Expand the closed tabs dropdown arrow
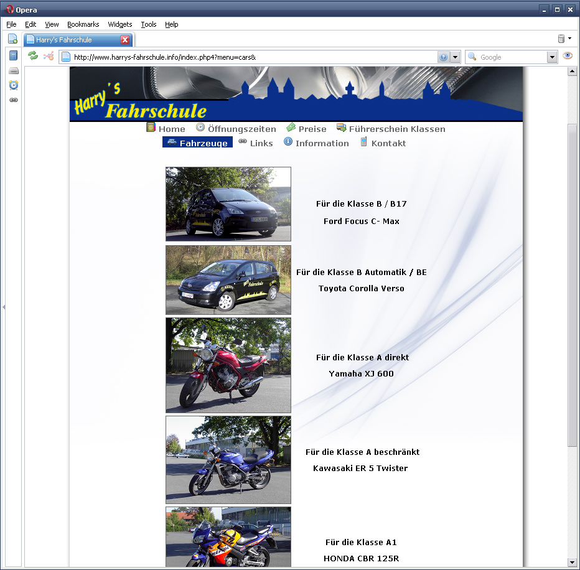Screen dimensions: 580x570 coord(569,38)
